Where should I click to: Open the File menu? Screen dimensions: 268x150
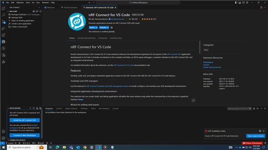[x=8, y=2]
